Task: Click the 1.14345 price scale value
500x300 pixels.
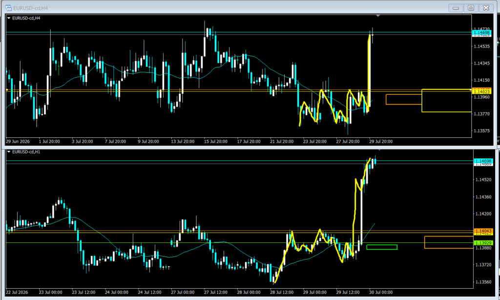Action: (x=481, y=63)
